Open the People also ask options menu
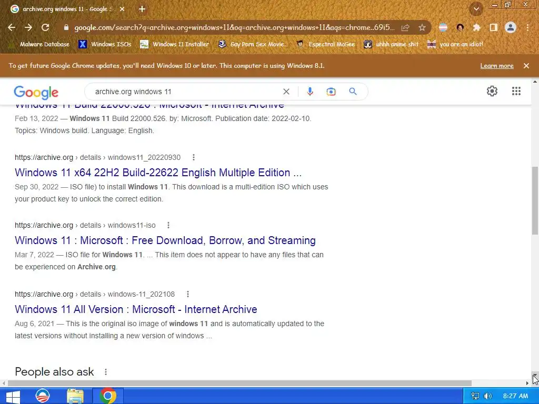This screenshot has height=404, width=539. (106, 372)
